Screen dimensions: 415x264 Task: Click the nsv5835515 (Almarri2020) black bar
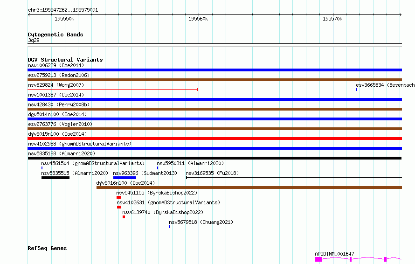tap(55, 178)
